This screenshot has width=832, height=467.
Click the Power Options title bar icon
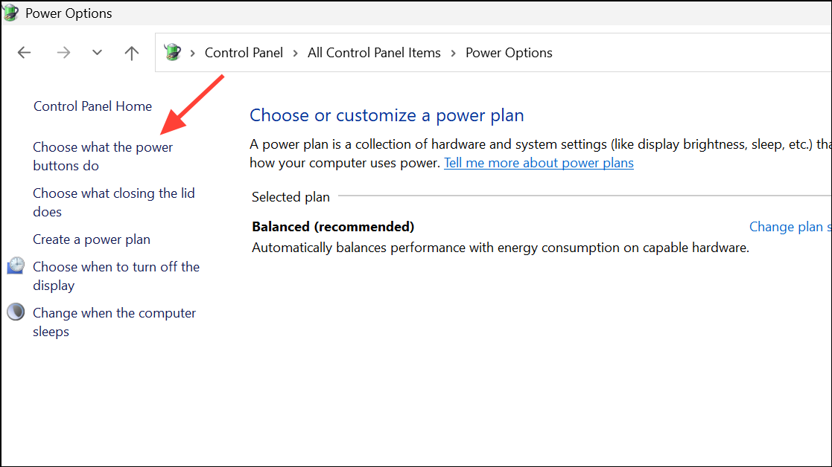[10, 13]
